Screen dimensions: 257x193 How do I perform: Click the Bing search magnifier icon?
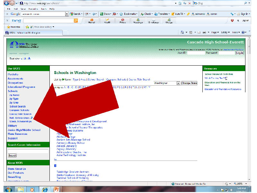pyautogui.click(x=245, y=3)
